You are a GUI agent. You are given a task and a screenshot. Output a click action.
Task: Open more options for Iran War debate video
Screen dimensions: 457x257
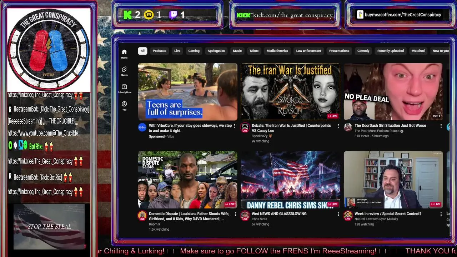coord(338,126)
